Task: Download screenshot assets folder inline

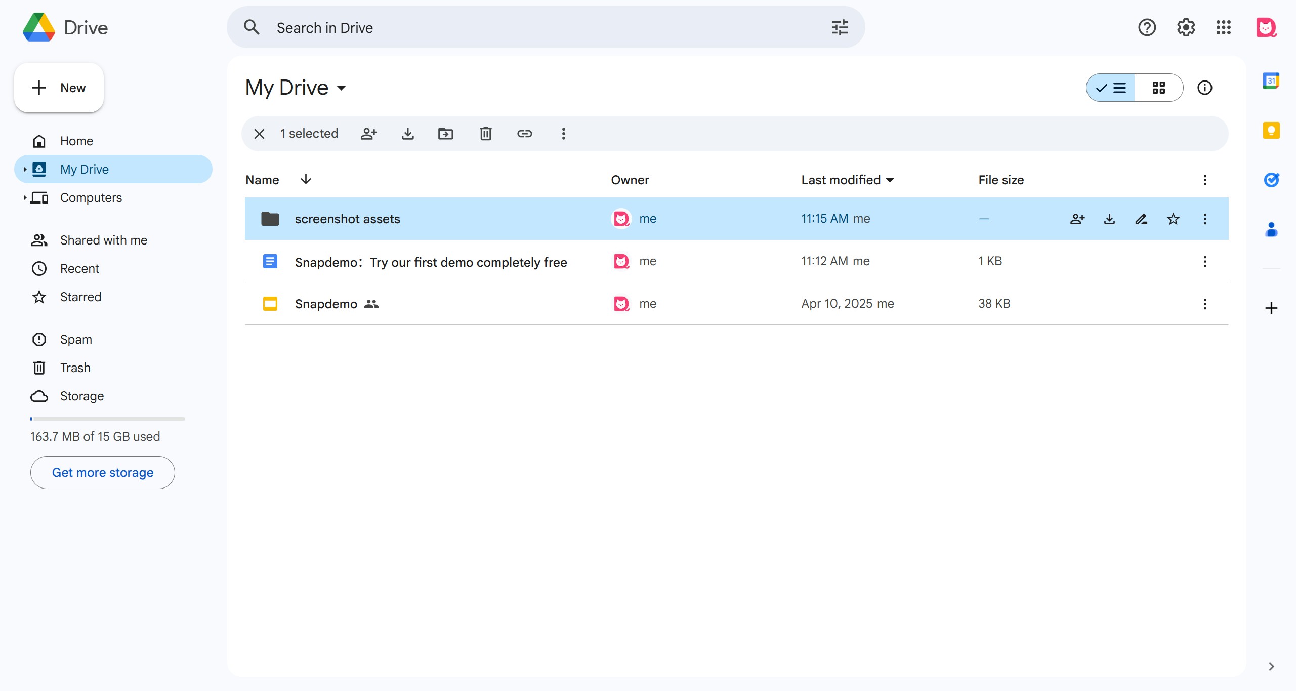Action: [1109, 219]
